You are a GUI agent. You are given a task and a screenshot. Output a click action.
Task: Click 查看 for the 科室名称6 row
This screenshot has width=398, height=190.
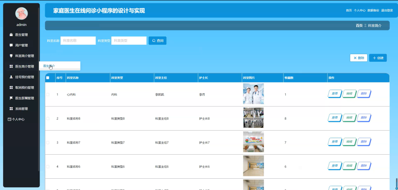coord(335,166)
